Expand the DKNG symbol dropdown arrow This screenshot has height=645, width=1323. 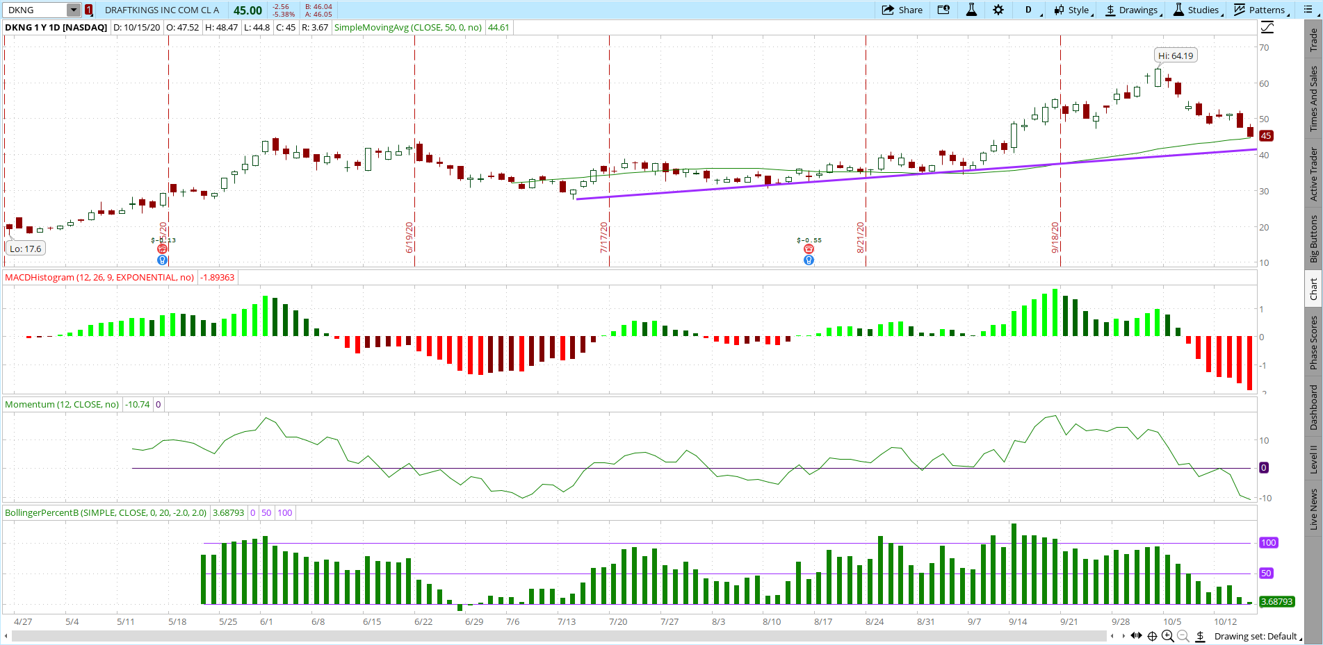coord(74,10)
